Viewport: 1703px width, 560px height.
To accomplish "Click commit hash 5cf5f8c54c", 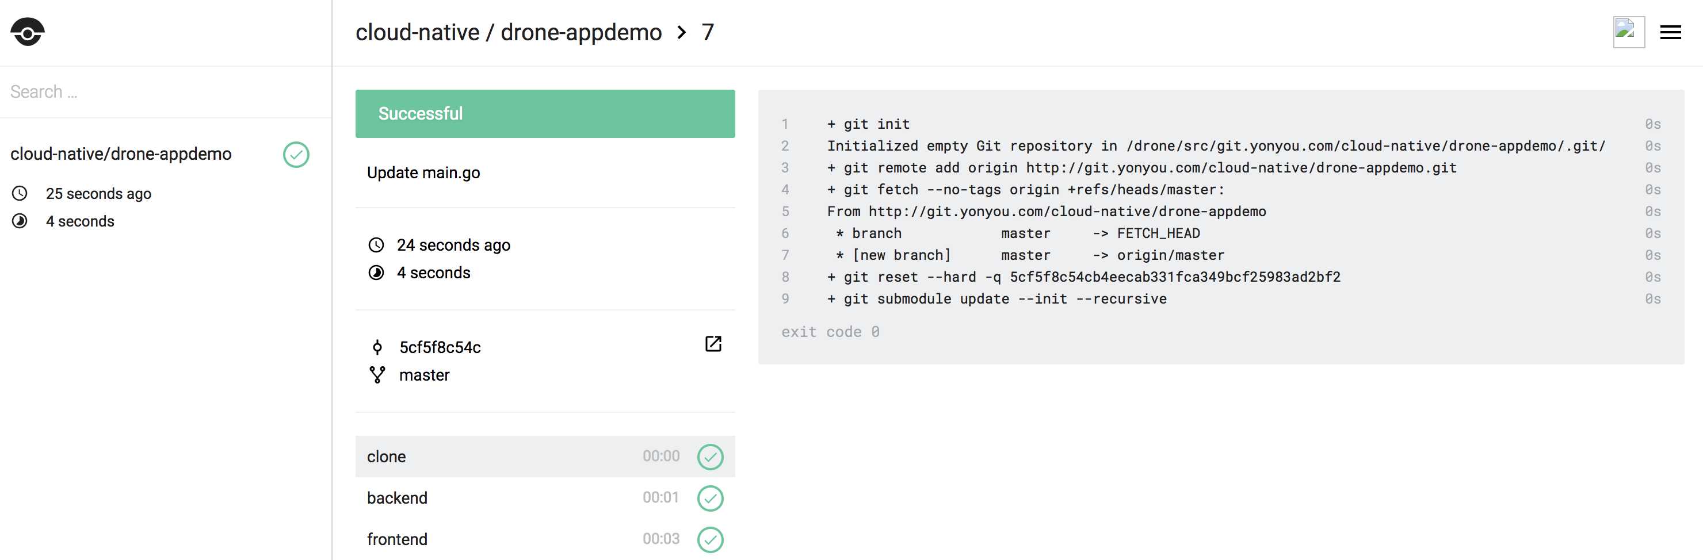I will point(440,347).
